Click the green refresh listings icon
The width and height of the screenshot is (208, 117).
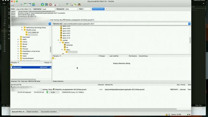click(x=42, y=5)
